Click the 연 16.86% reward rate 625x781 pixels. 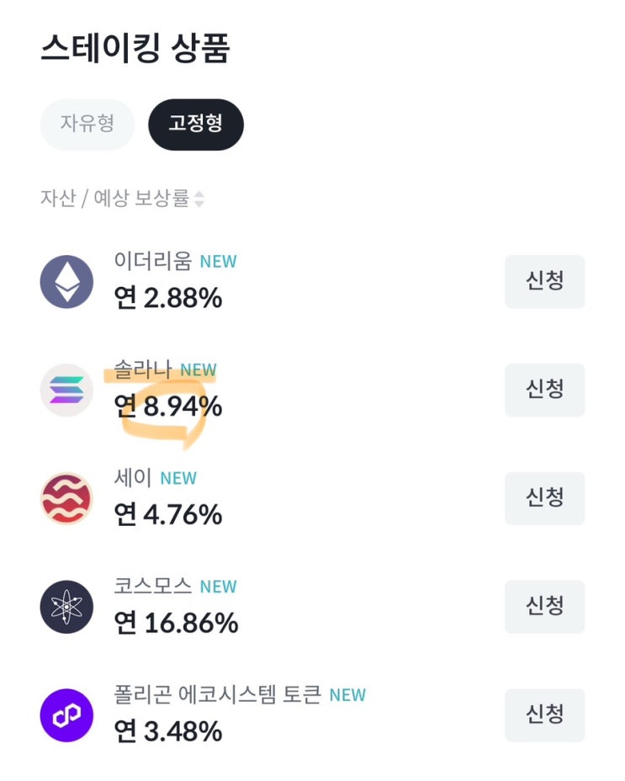tap(176, 624)
